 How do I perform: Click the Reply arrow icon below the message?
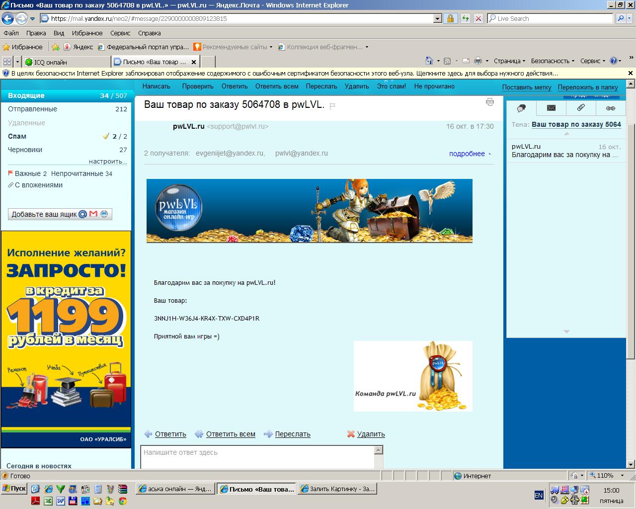148,434
